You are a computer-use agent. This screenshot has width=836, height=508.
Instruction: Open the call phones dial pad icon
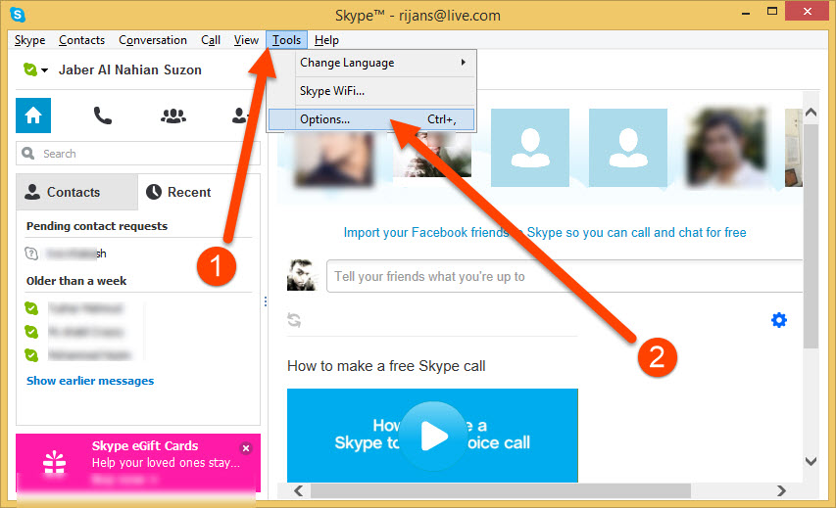[x=102, y=115]
